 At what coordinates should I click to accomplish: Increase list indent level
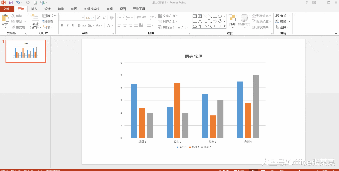144,18
